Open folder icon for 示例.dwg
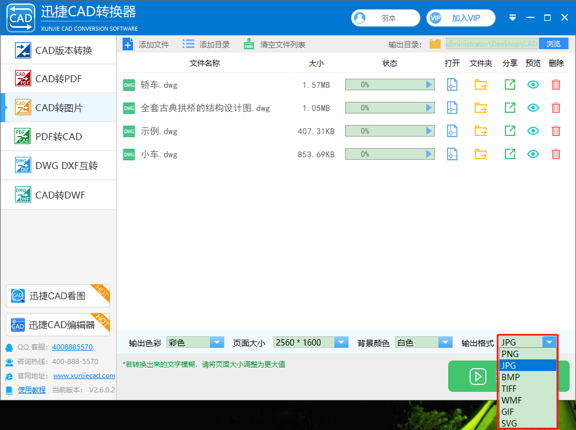This screenshot has height=430, width=576. pos(481,131)
